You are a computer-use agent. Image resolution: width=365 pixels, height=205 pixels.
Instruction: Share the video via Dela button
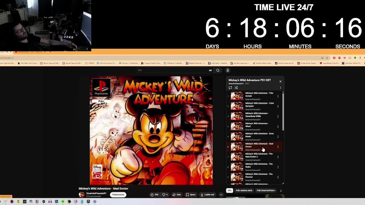[x=177, y=195]
